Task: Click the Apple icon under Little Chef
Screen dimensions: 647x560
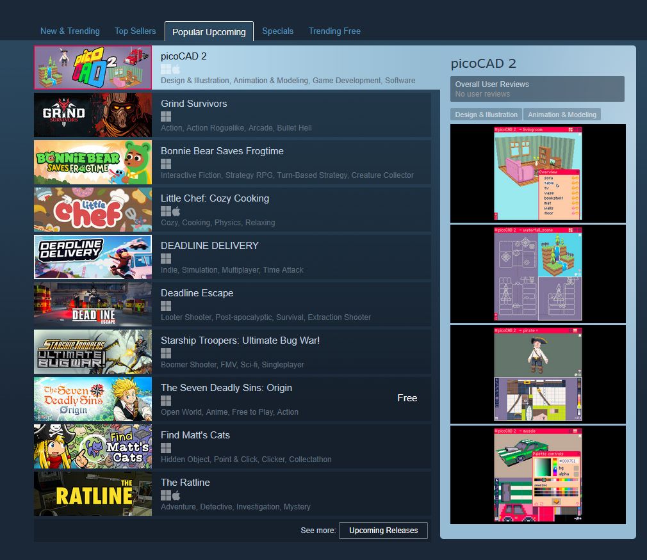Action: (x=176, y=211)
